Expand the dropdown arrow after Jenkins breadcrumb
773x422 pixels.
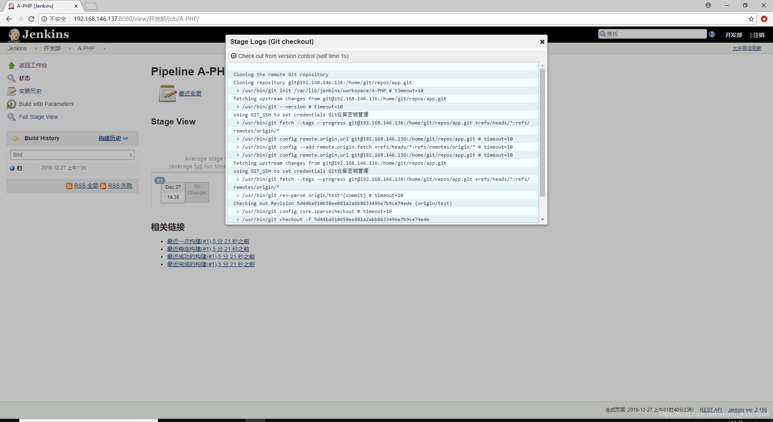coord(36,48)
